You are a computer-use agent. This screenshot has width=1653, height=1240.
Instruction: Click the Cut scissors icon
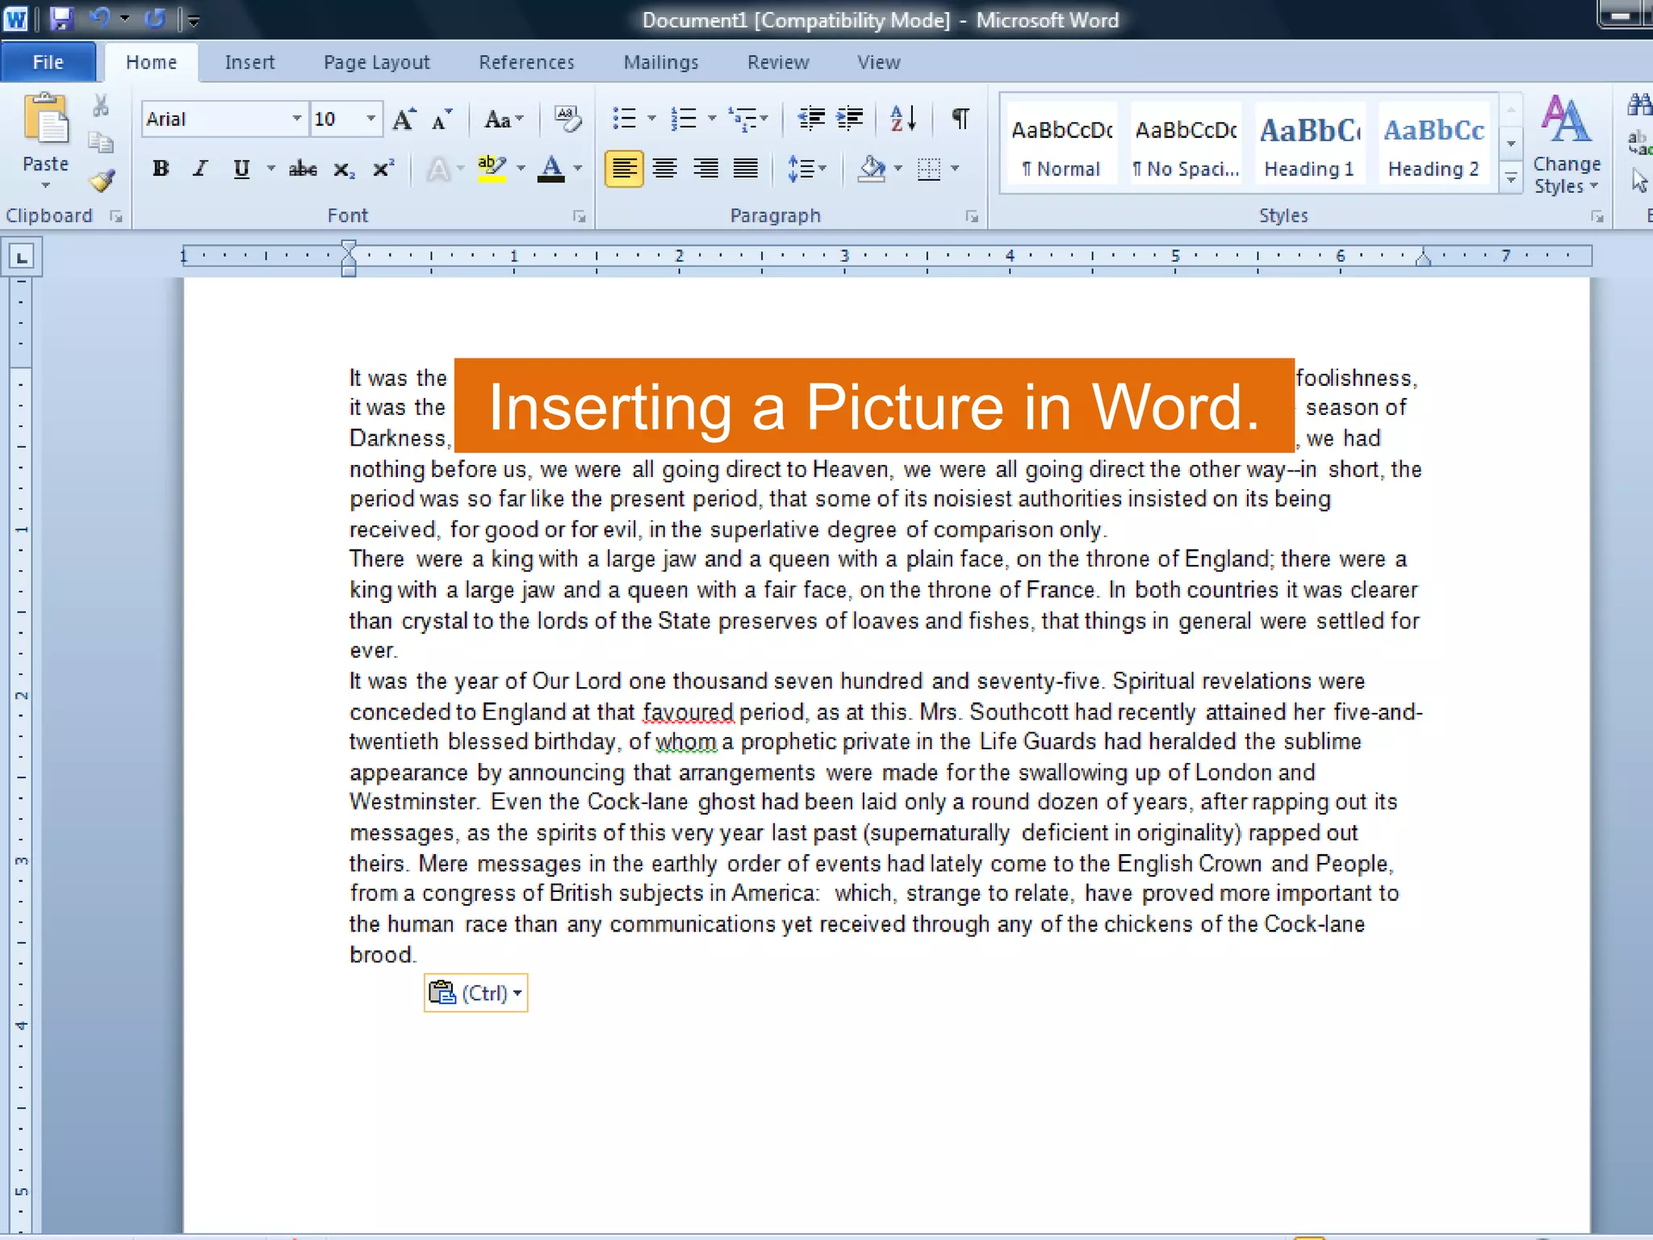tap(101, 106)
